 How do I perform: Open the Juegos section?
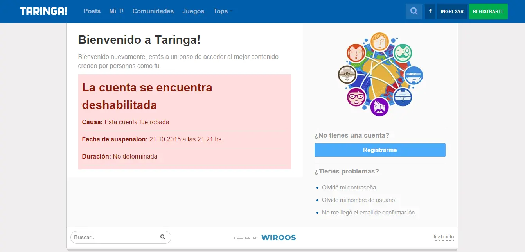pos(193,11)
